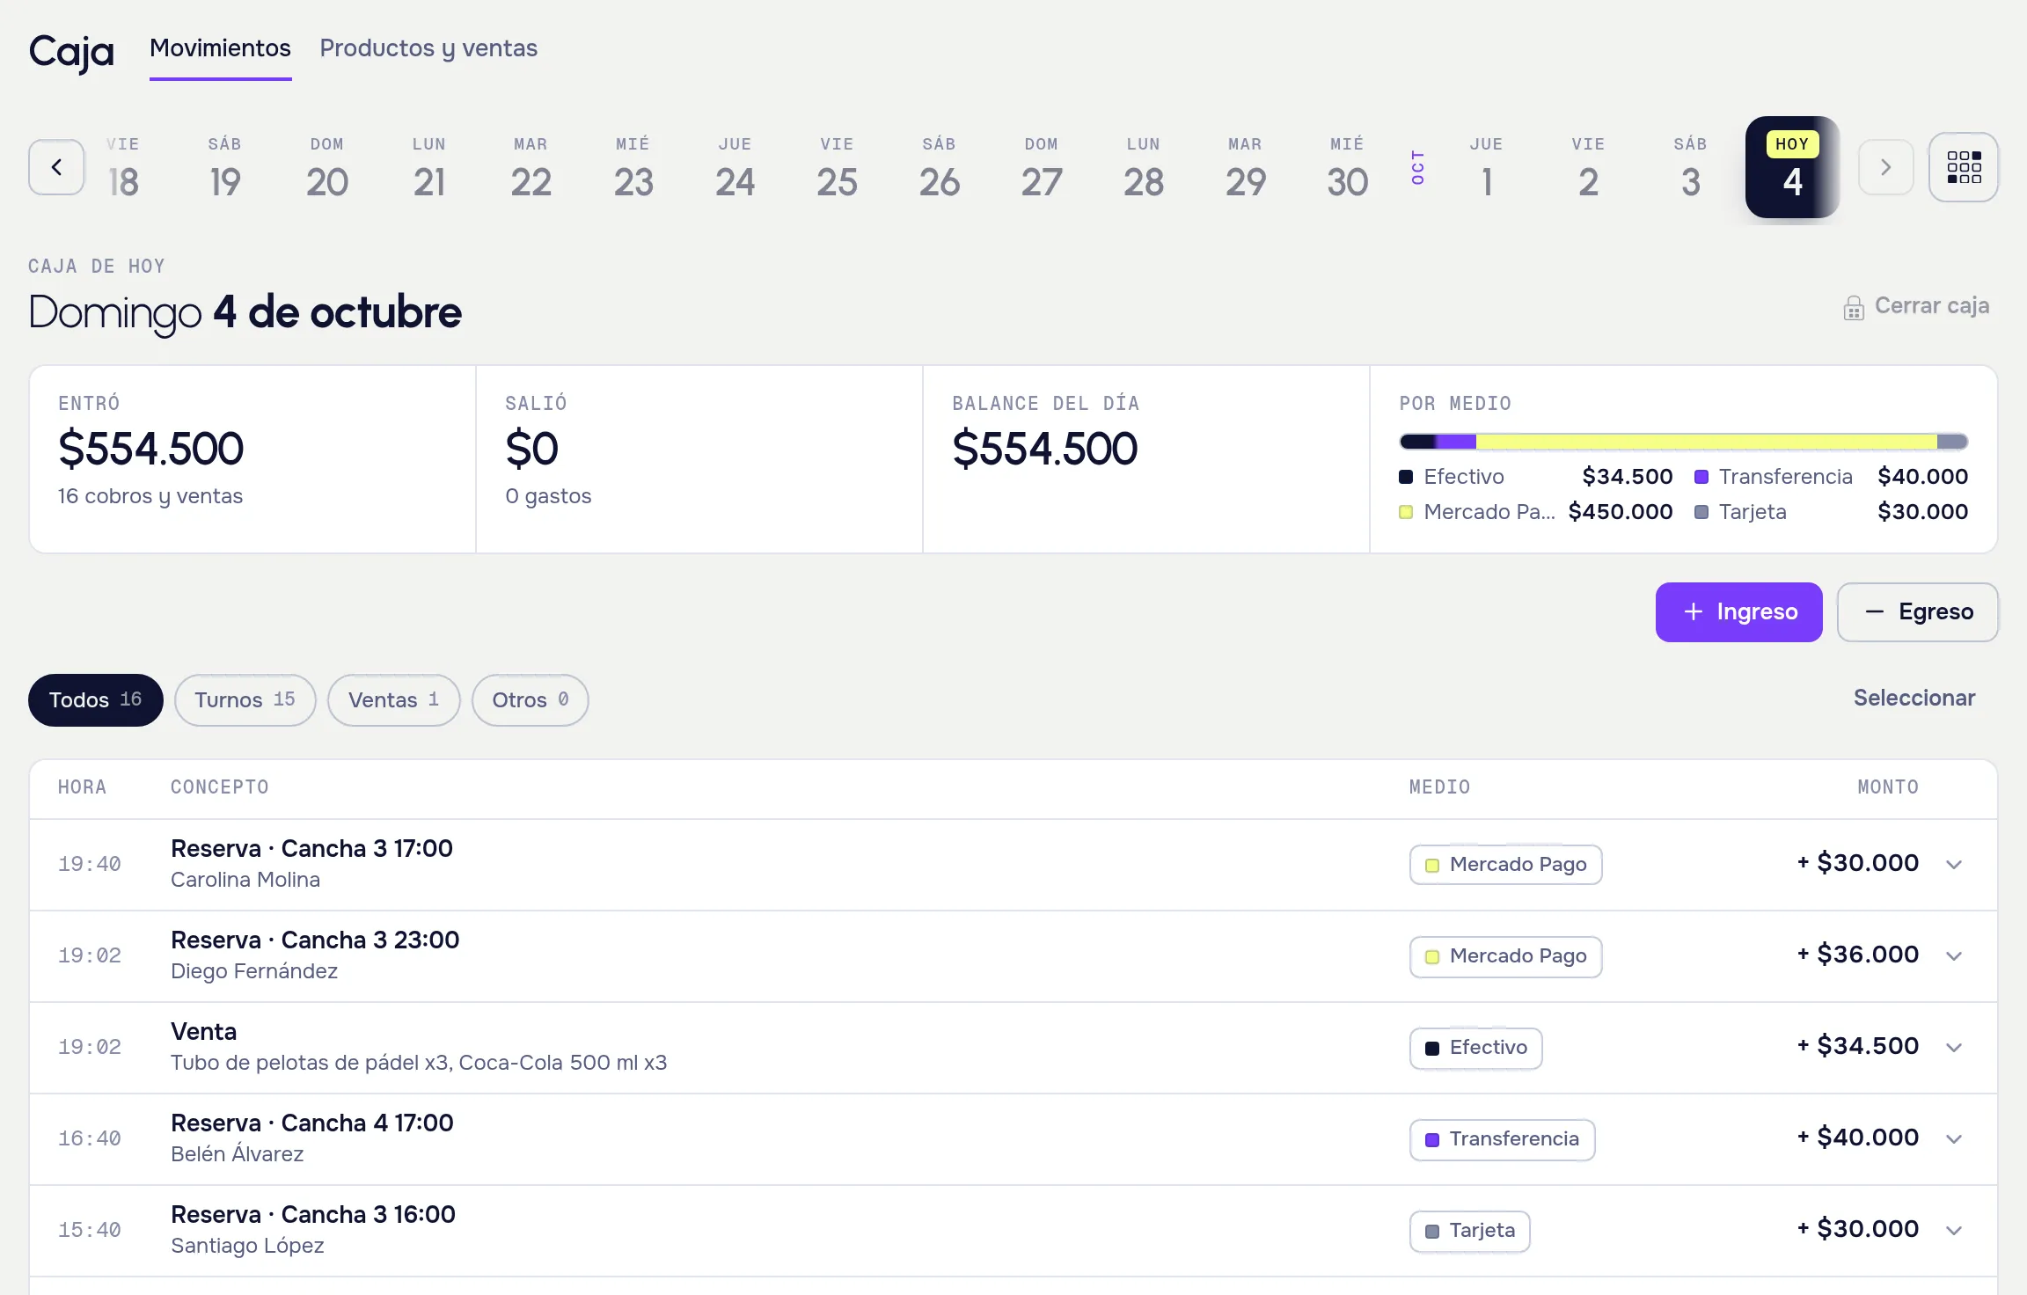Image resolution: width=2027 pixels, height=1295 pixels.
Task: Select Tuesday 29 in the date strip
Action: 1246,168
